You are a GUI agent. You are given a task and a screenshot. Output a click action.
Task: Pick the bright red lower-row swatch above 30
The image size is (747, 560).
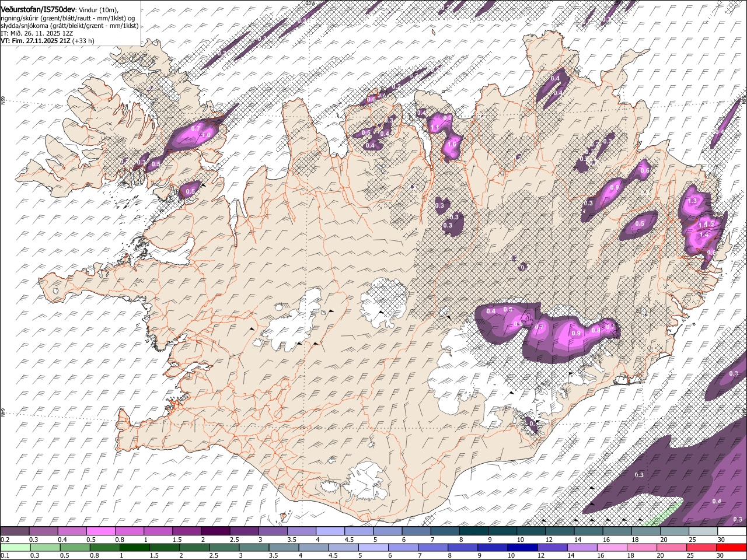731,547
